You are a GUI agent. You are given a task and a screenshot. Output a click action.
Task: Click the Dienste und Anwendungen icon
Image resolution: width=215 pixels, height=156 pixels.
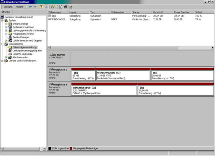[x=6, y=61]
